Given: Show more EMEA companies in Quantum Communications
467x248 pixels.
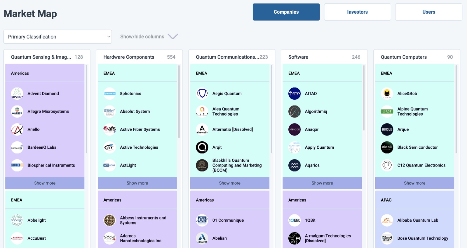Looking at the screenshot, I should click(x=230, y=183).
